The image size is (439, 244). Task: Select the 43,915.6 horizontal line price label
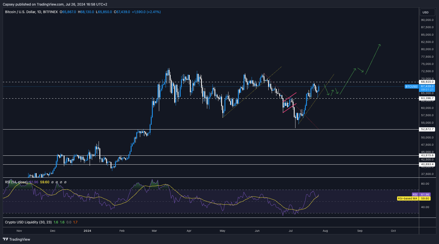point(427,155)
